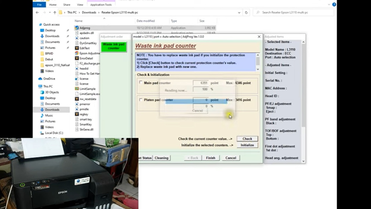Select the regkey file

(x=84, y=114)
